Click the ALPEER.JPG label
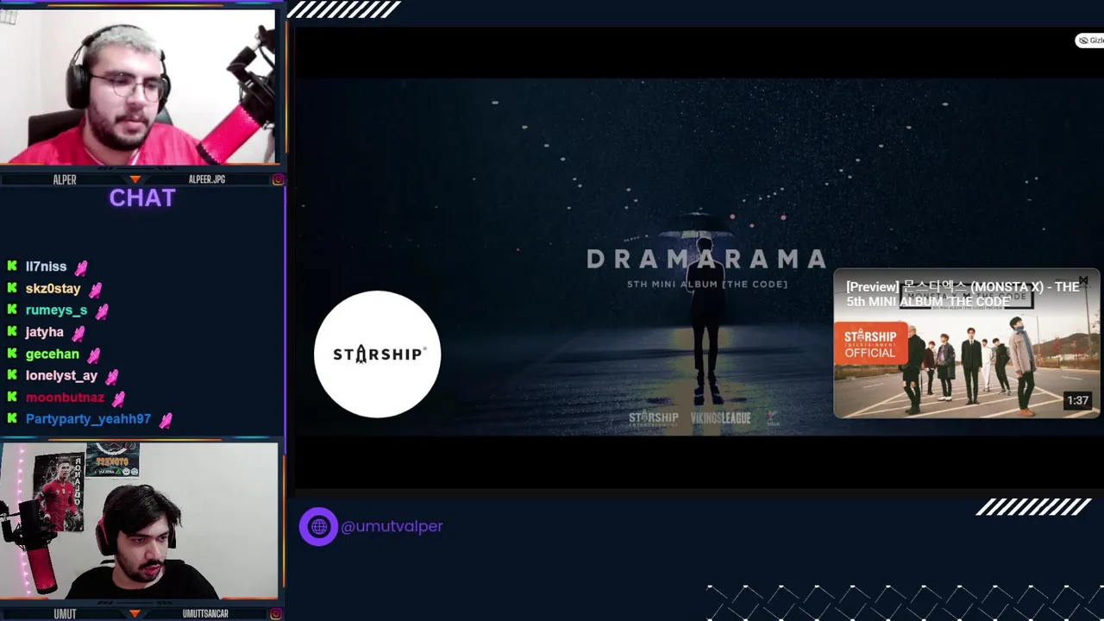The width and height of the screenshot is (1104, 621). (x=207, y=179)
